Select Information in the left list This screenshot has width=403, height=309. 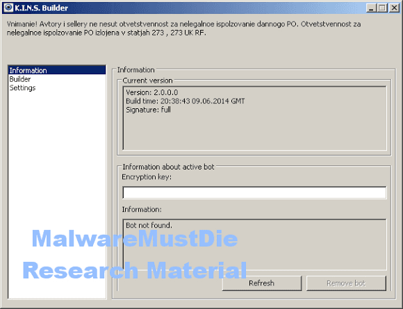(x=57, y=70)
